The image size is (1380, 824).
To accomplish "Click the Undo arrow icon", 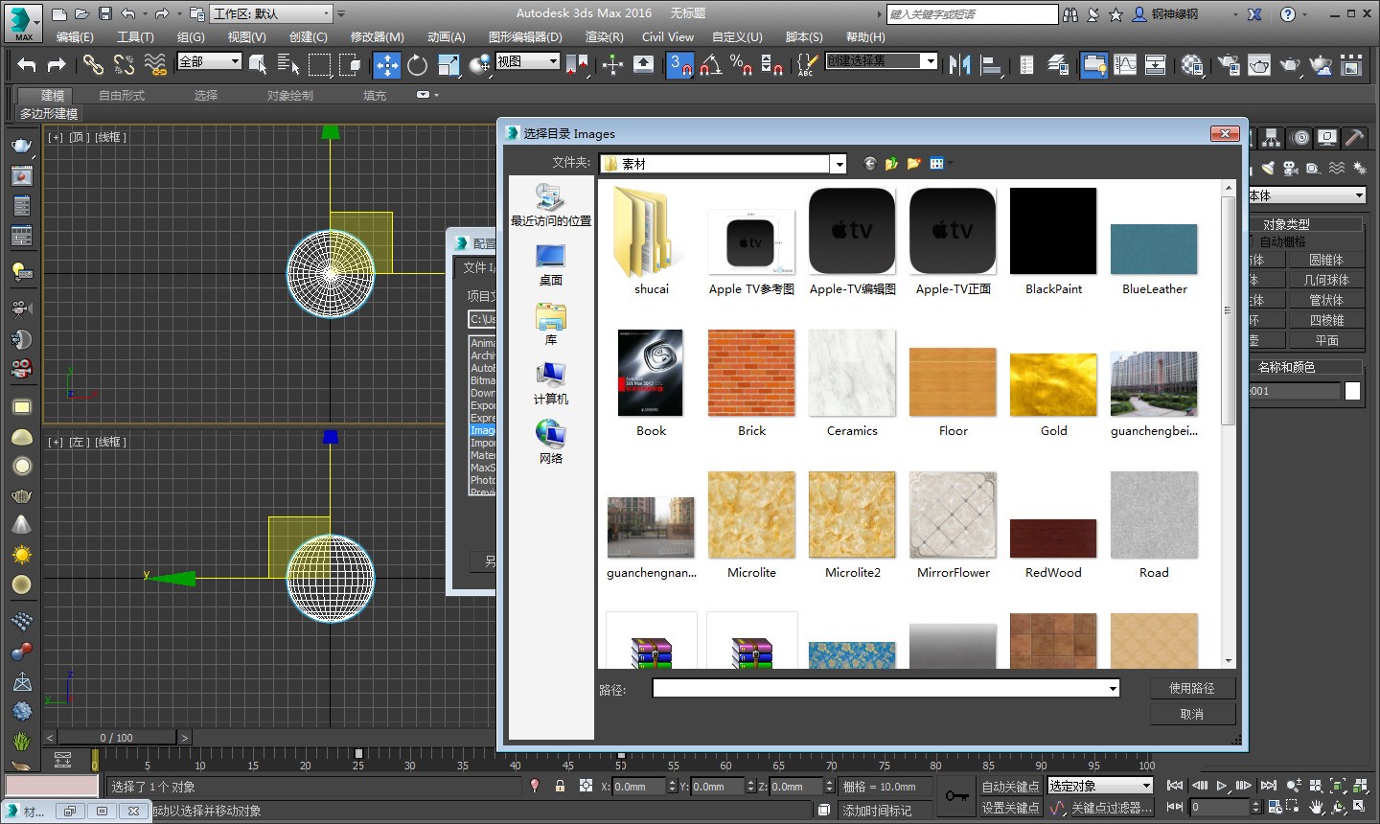I will pos(26,65).
